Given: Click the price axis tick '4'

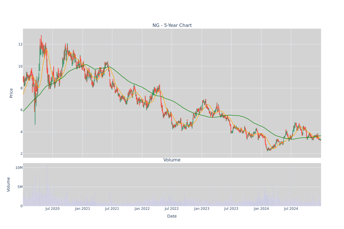Looking at the screenshot, I should point(21,132).
